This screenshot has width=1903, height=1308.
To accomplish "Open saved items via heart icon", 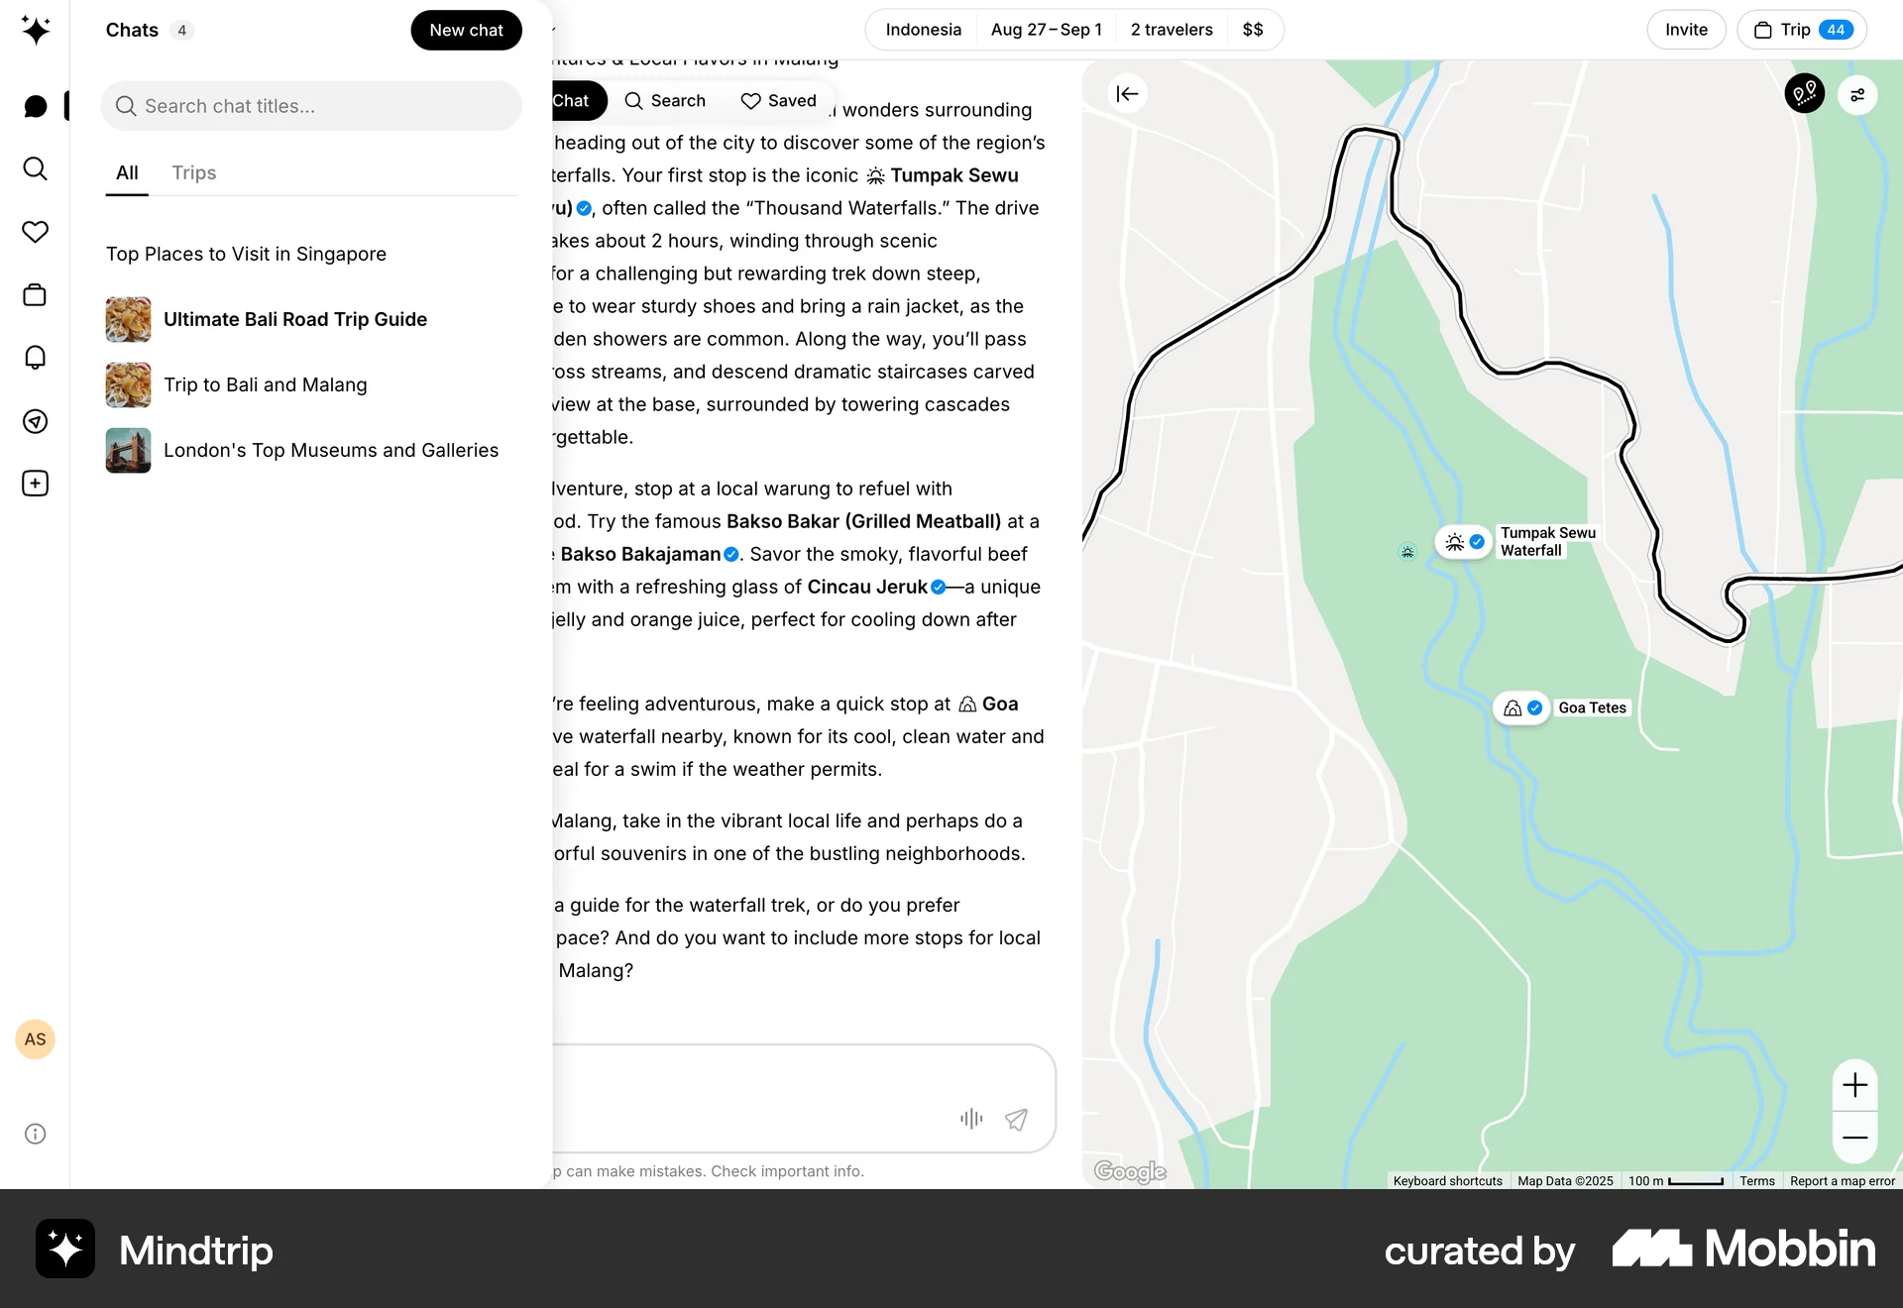I will click(36, 232).
